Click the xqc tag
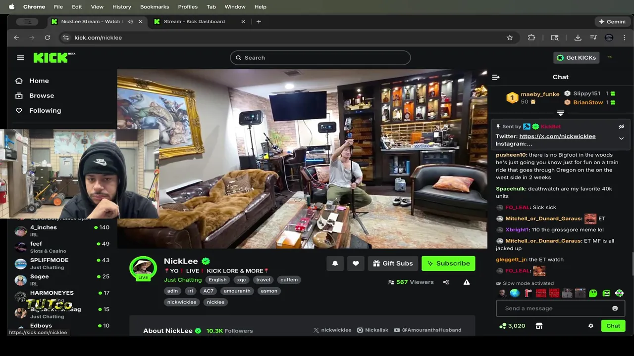Screen dimensions: 634x356 tap(241, 280)
